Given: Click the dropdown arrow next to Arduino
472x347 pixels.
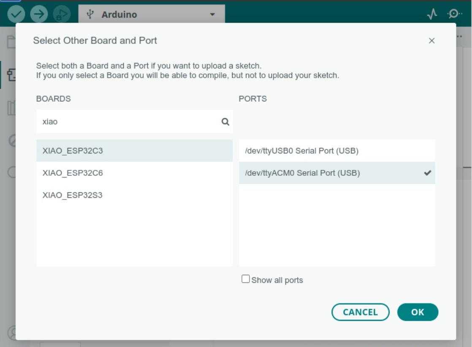Looking at the screenshot, I should (212, 15).
